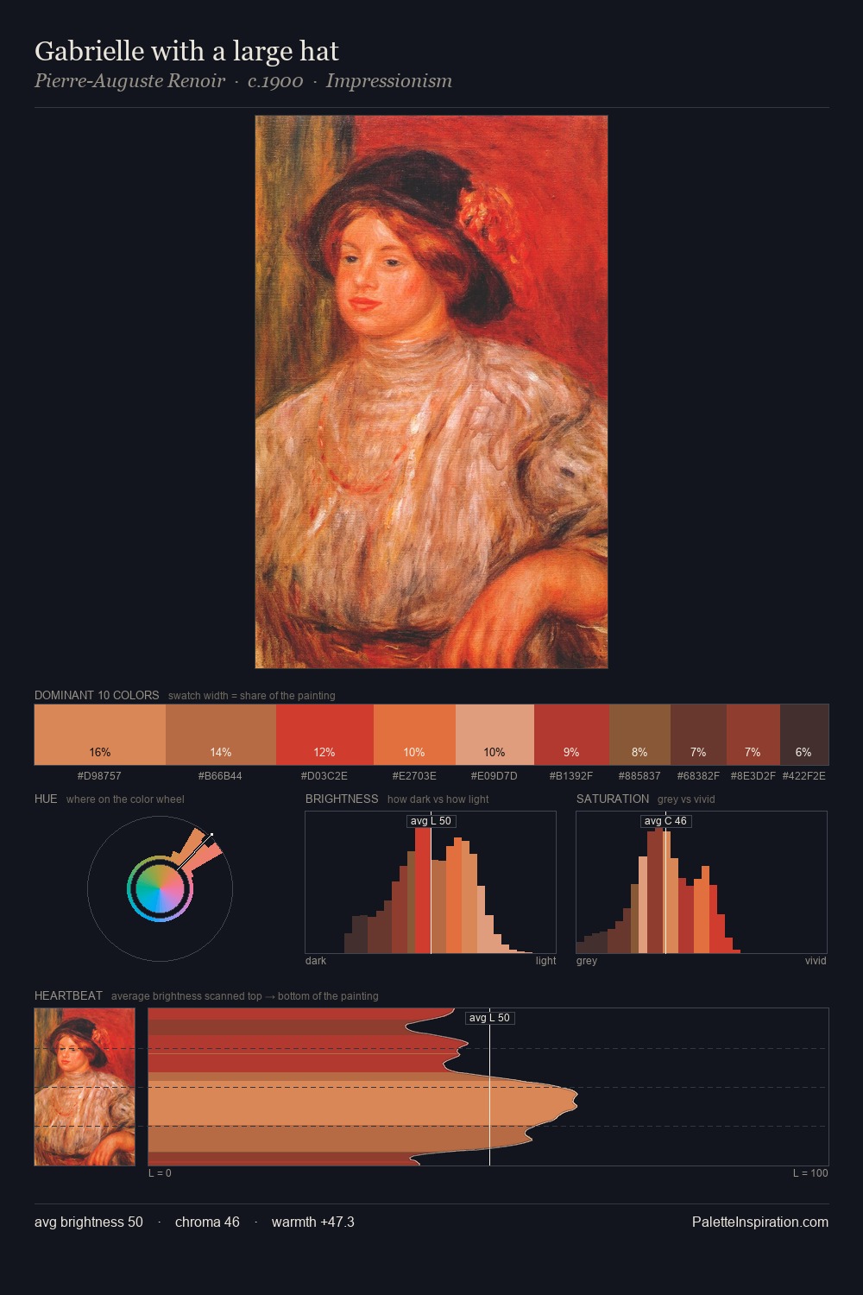Image resolution: width=863 pixels, height=1295 pixels.
Task: Click the 'HEARTBEAT' section heading
Action: tap(68, 995)
